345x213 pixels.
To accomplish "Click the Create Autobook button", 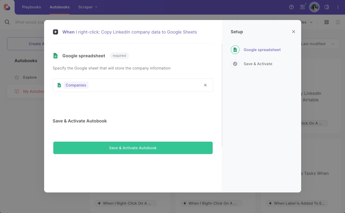I will coord(26,44).
